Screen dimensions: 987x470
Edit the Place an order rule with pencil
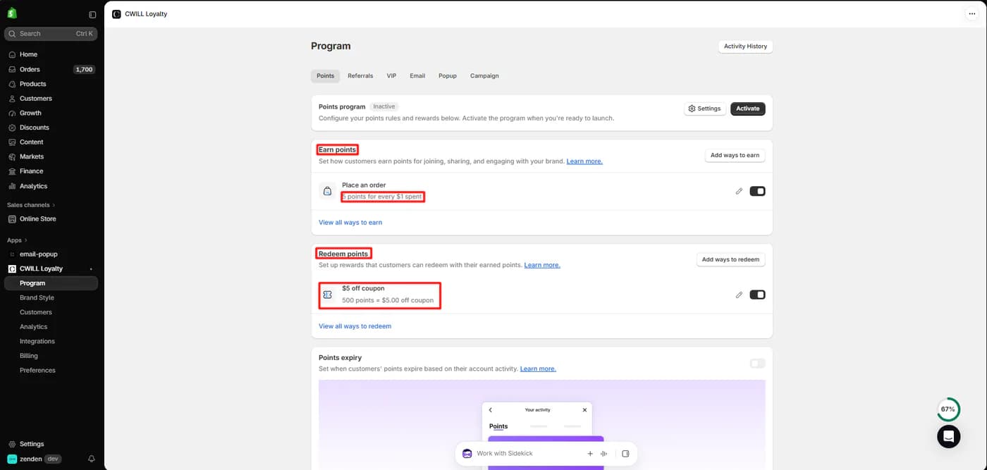point(739,191)
